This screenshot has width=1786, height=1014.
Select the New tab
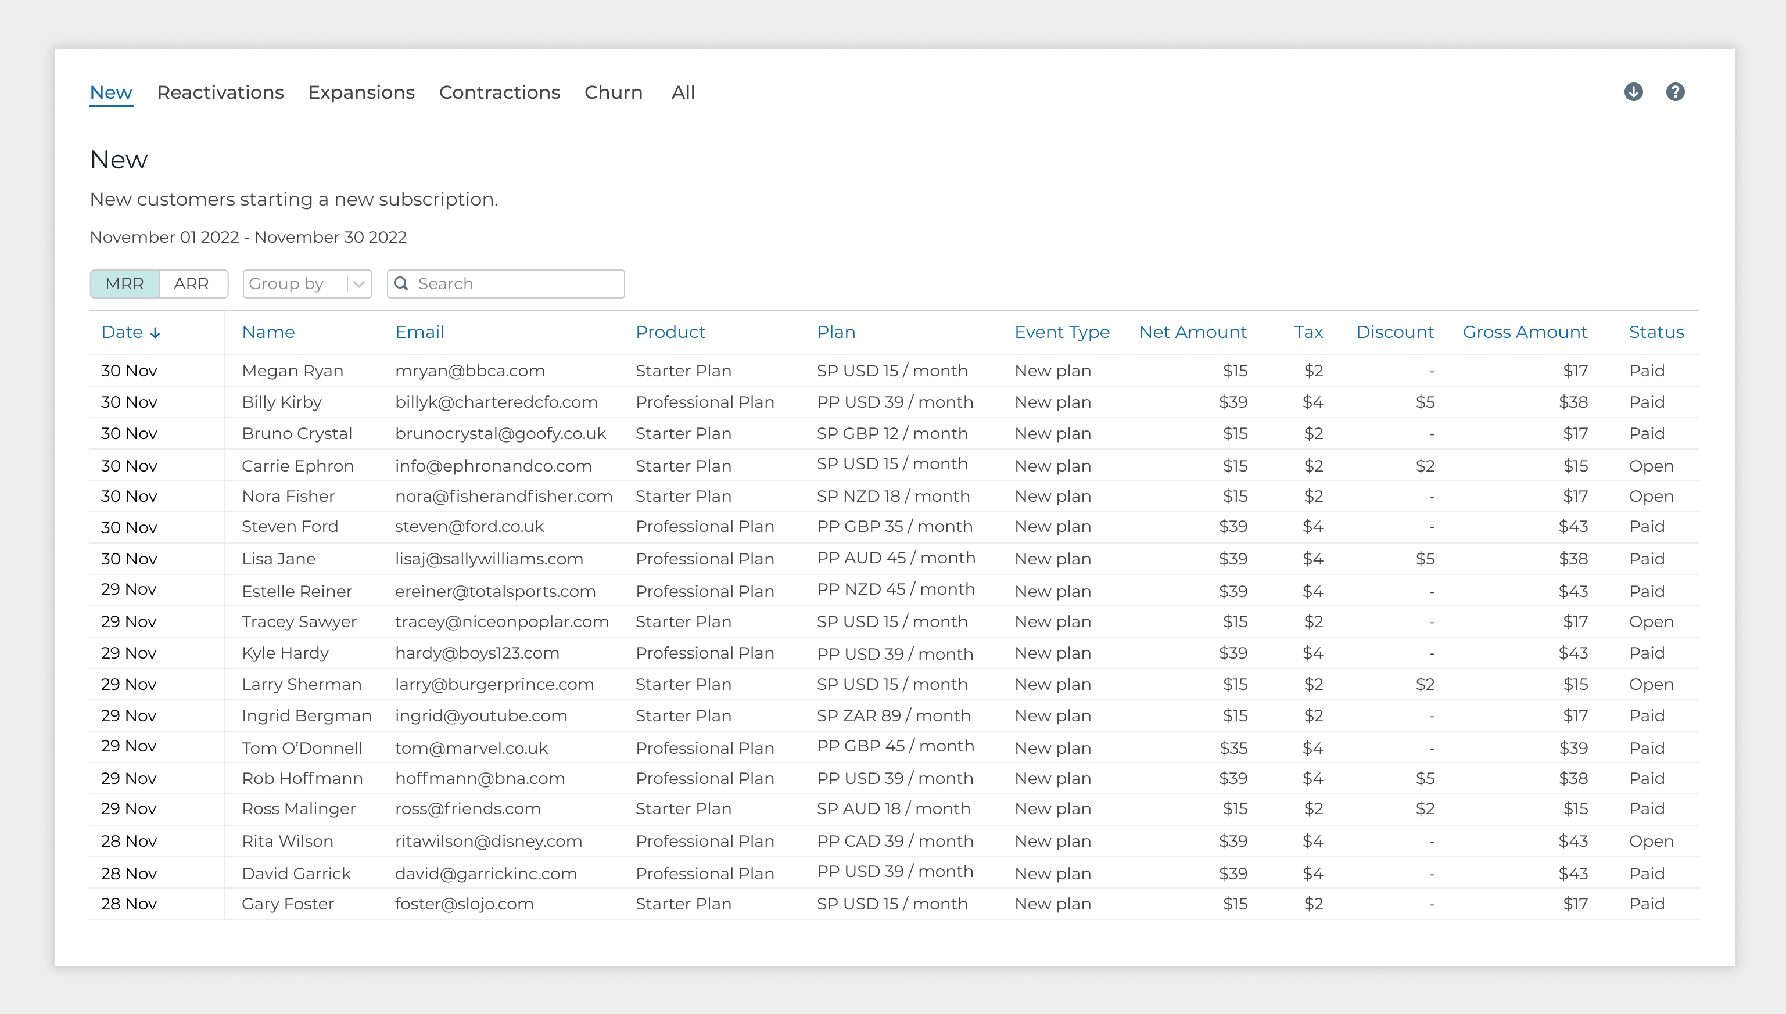coord(111,92)
